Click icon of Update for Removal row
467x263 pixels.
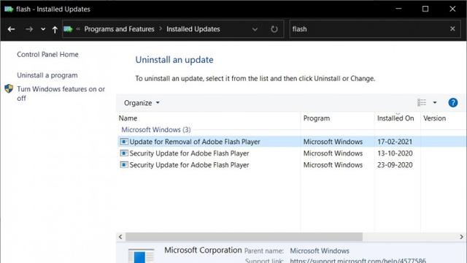[x=124, y=141]
